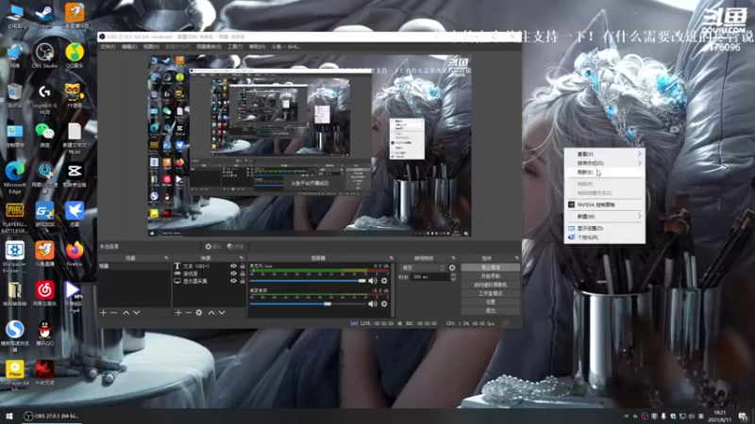Enable studio mode (工作室模式) button
Image resolution: width=755 pixels, height=424 pixels.
point(490,293)
